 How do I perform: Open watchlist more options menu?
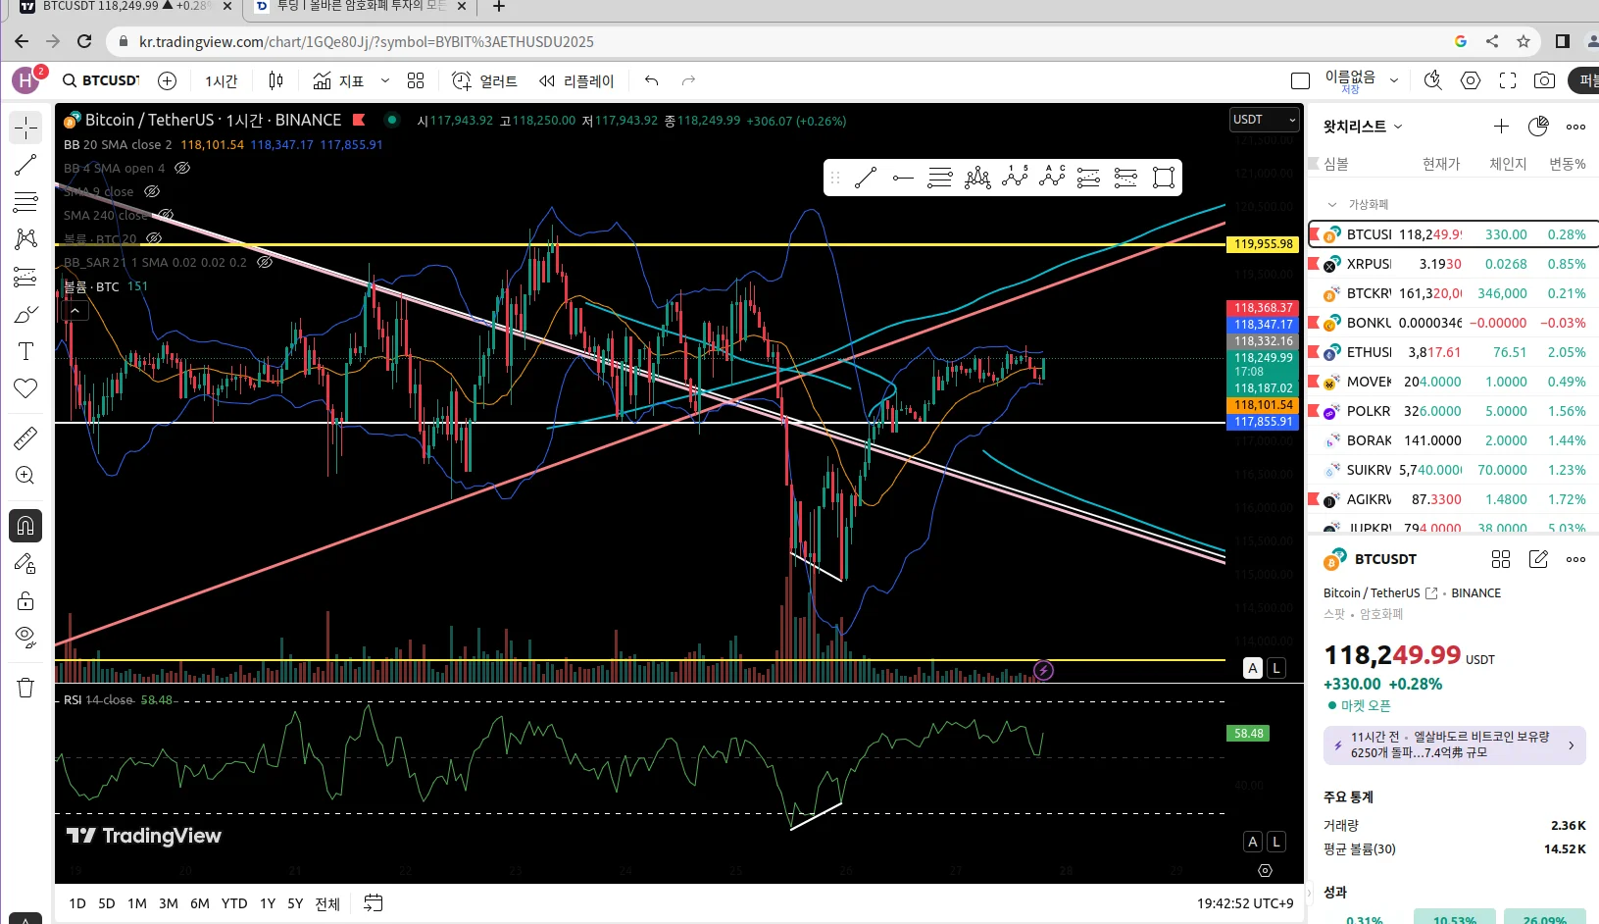pyautogui.click(x=1575, y=126)
